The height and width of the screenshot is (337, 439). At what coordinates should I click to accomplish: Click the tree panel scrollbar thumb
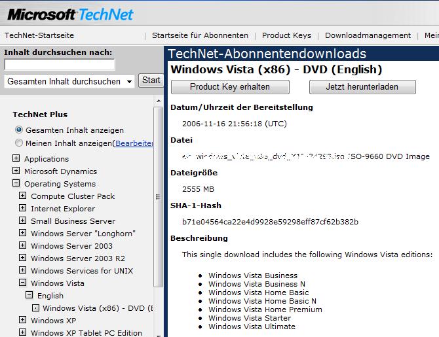(159, 197)
